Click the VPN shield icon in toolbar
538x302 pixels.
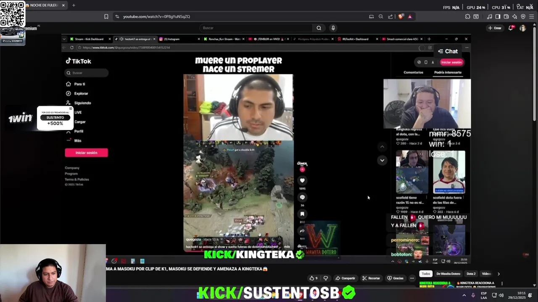tap(523, 16)
